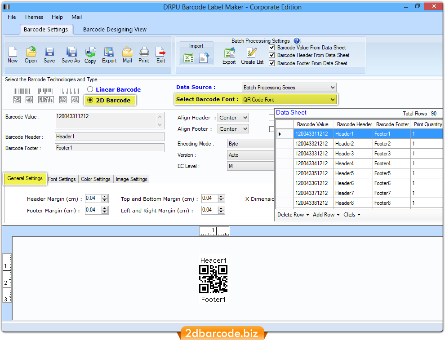Click the Barcode Footer column header
The image size is (445, 340).
(392, 124)
